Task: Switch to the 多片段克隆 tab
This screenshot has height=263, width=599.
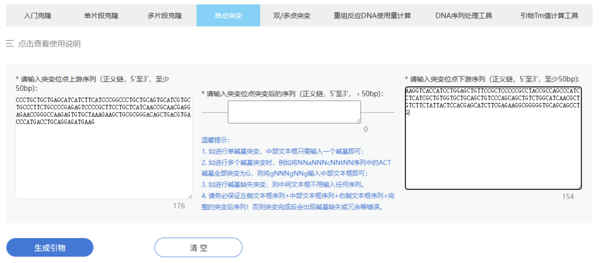Action: pos(165,16)
